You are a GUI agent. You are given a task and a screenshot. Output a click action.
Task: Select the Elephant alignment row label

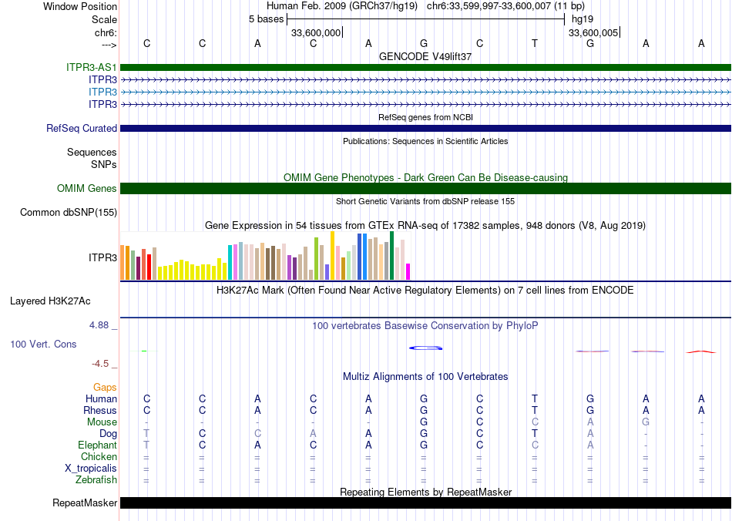click(x=98, y=445)
